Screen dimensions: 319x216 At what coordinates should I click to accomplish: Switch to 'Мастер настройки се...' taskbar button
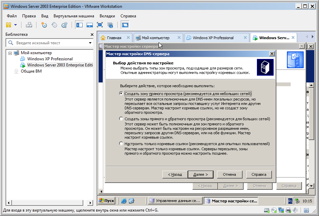[231, 201]
